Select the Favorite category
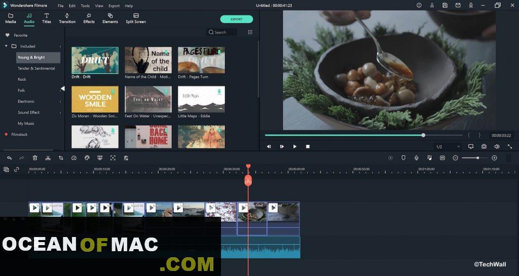Image resolution: width=519 pixels, height=276 pixels. pyautogui.click(x=20, y=35)
